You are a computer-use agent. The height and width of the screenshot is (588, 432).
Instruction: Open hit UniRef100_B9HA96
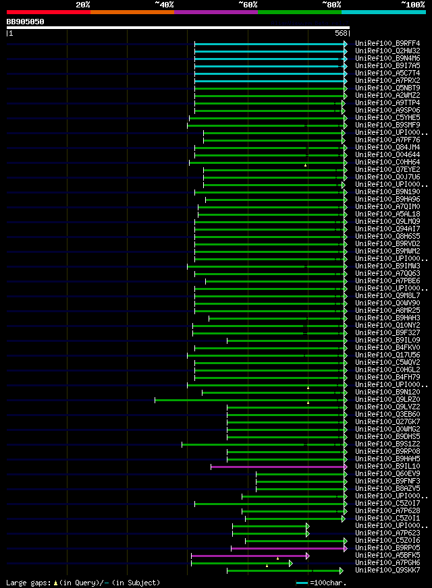pos(387,200)
